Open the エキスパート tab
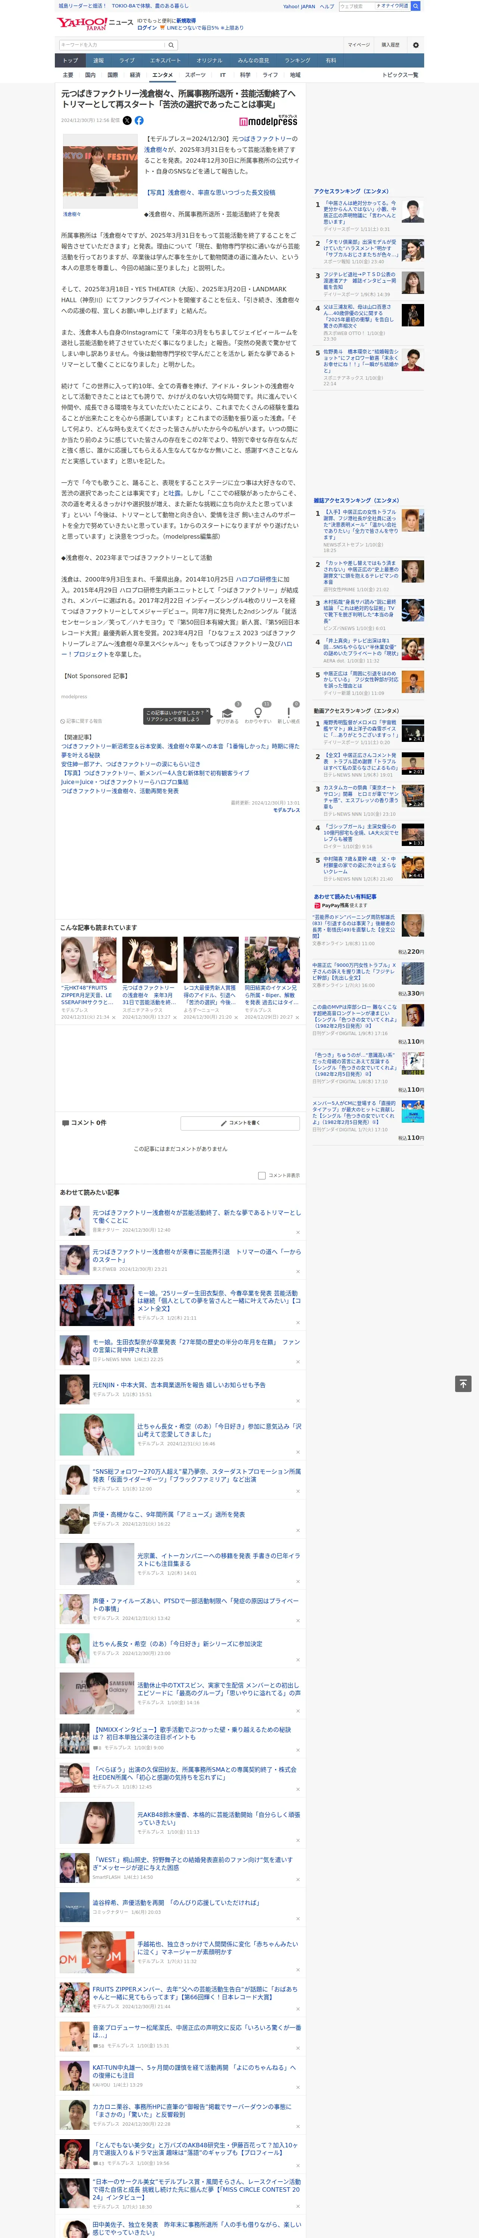The image size is (479, 2238). pyautogui.click(x=165, y=61)
